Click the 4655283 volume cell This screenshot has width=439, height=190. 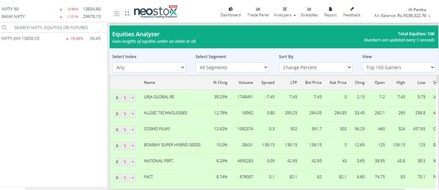[x=245, y=160]
